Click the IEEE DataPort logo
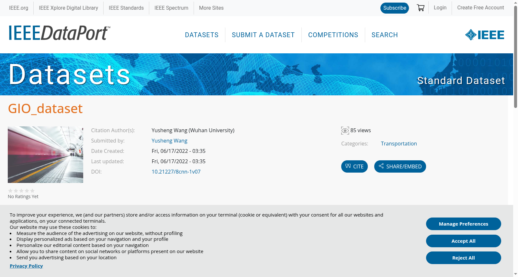The height and width of the screenshot is (277, 518). (59, 33)
